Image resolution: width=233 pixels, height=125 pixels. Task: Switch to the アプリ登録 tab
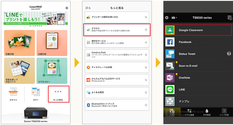(189, 112)
